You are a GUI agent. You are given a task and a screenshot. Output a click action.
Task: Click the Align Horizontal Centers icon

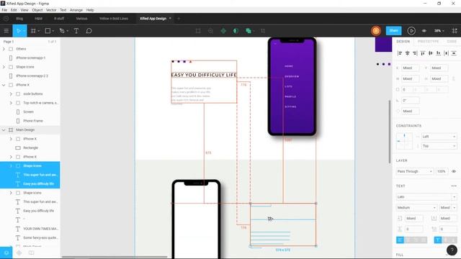407,53
